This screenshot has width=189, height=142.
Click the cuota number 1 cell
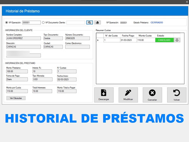[x=112, y=40]
